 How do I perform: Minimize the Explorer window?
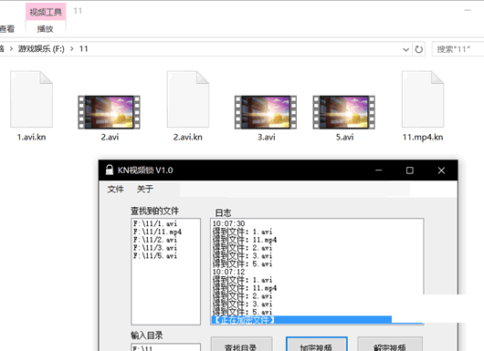tap(468, 10)
